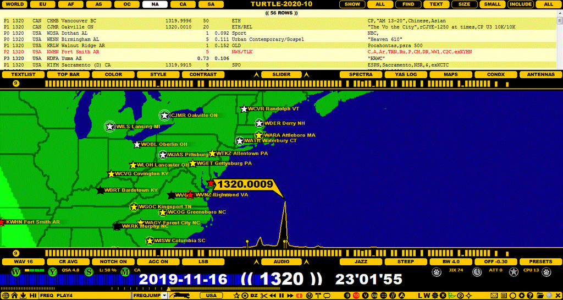
Task: Click the home icon in bottom toolbar
Action: 14,296
